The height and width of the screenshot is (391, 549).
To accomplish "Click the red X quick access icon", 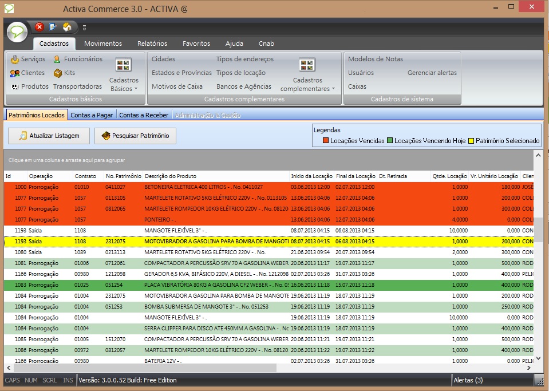I will (40, 27).
